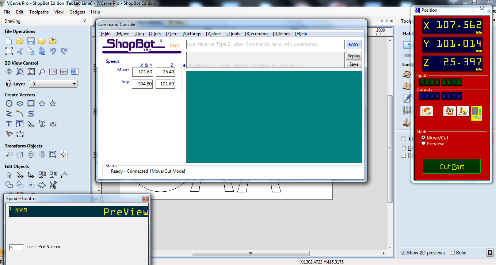Open the [U]tilities menu in Command Console
496x265 pixels.
pos(281,34)
